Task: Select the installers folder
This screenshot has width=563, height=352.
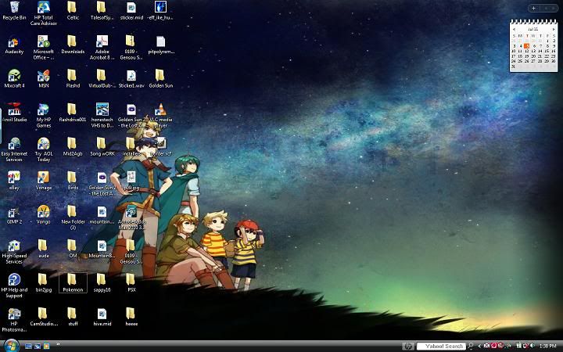Action: click(x=131, y=147)
